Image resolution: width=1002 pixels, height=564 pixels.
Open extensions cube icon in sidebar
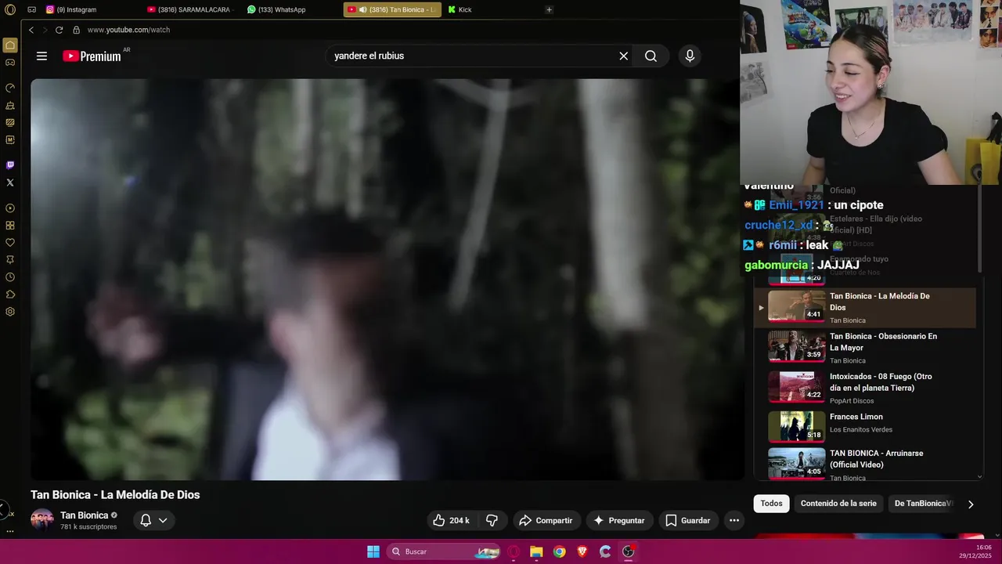coord(10,295)
